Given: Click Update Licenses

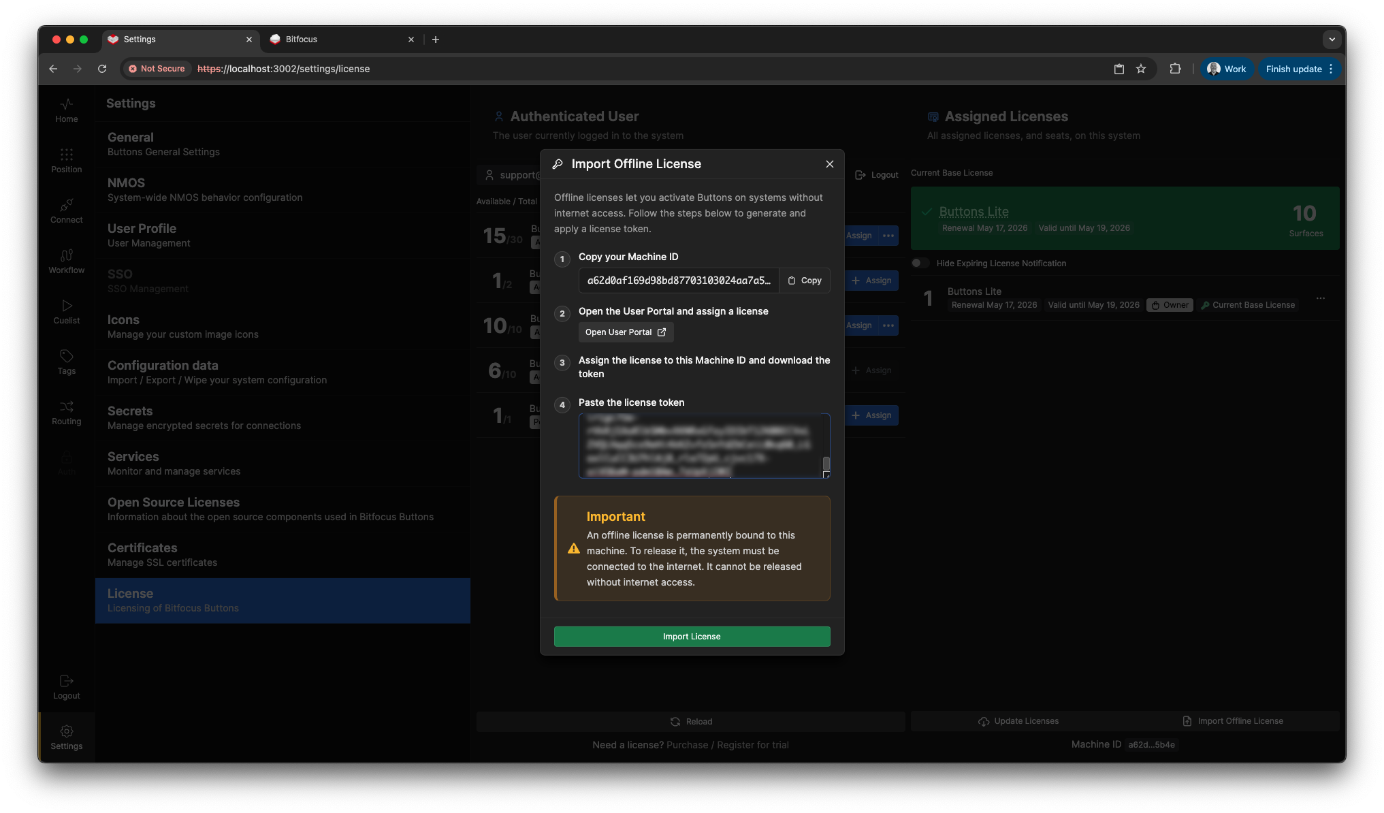Looking at the screenshot, I should click(1018, 721).
